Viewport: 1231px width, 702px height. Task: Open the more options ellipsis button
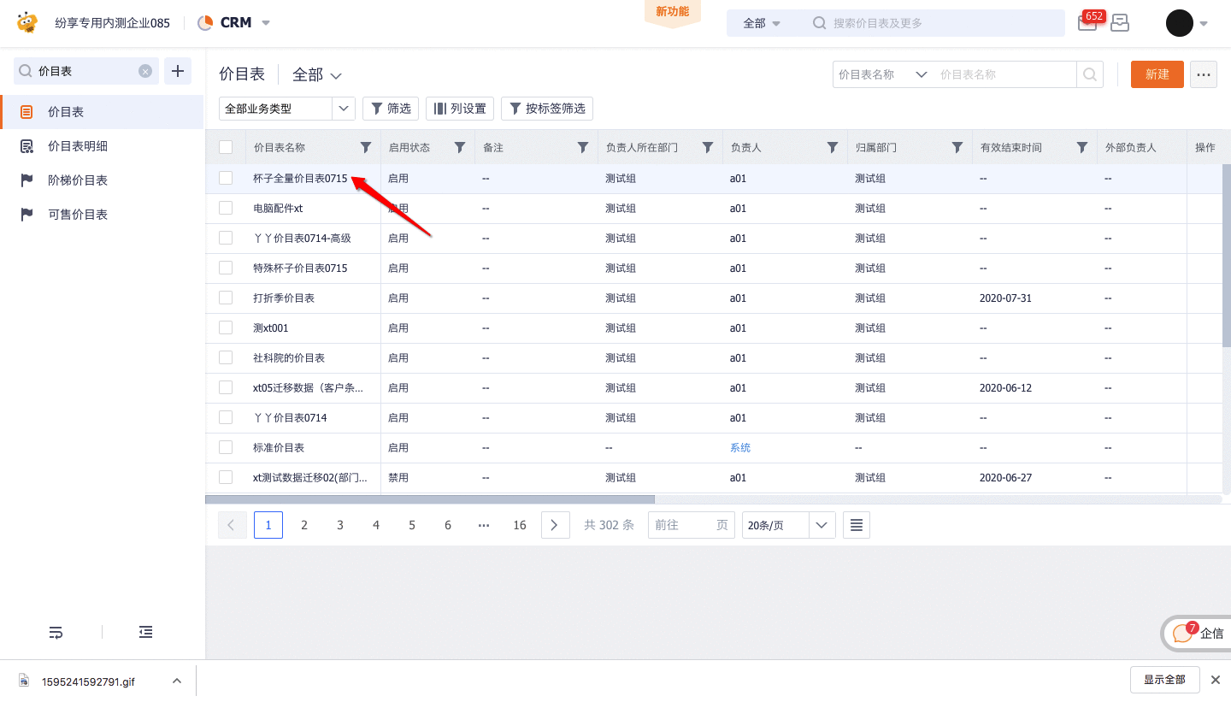tap(1204, 74)
